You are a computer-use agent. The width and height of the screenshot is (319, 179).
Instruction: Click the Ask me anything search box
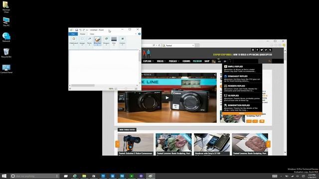click(35, 176)
